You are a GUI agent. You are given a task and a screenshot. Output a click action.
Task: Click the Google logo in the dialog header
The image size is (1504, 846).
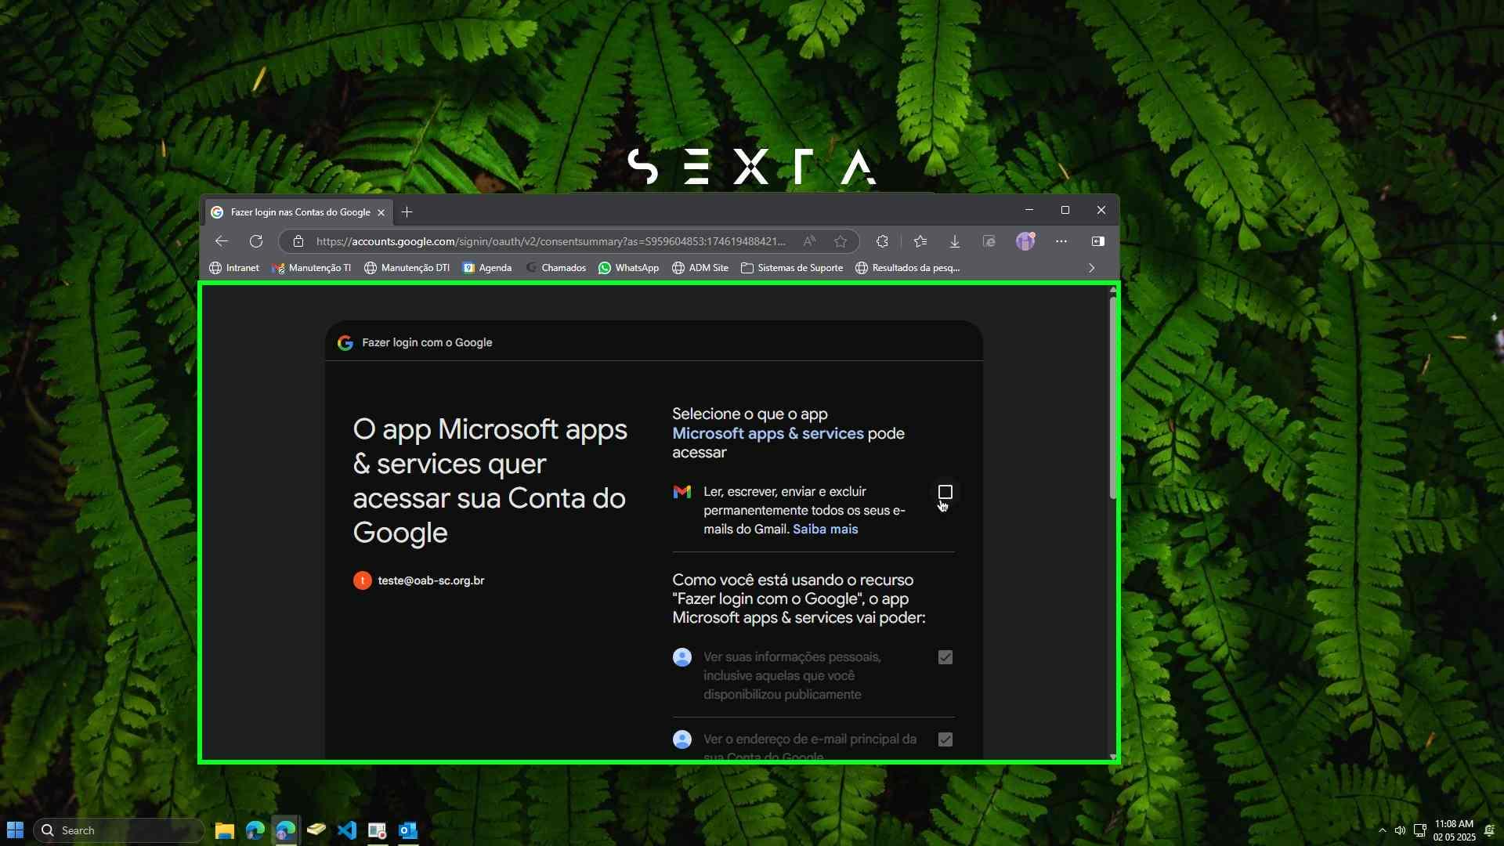(345, 343)
